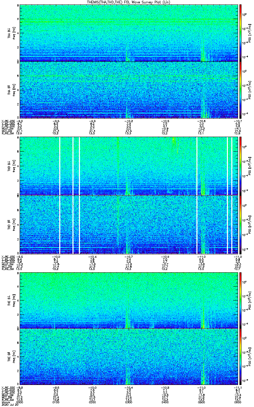Click the time tick label 0400

point(165,402)
